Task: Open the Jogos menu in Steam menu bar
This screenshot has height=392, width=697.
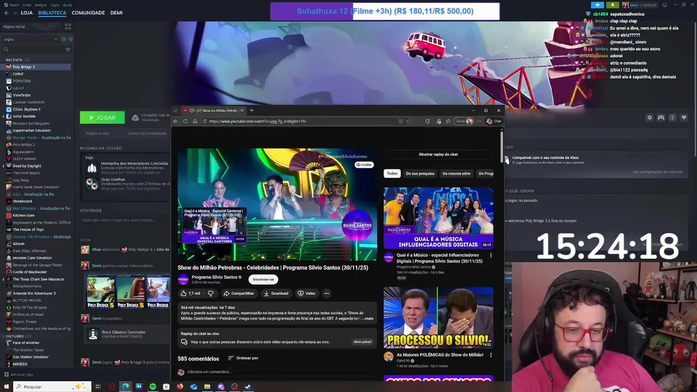Action: (x=54, y=5)
